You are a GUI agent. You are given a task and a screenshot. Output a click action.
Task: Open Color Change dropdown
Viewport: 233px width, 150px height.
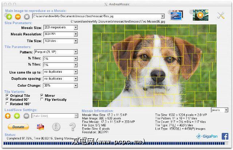tap(76, 86)
